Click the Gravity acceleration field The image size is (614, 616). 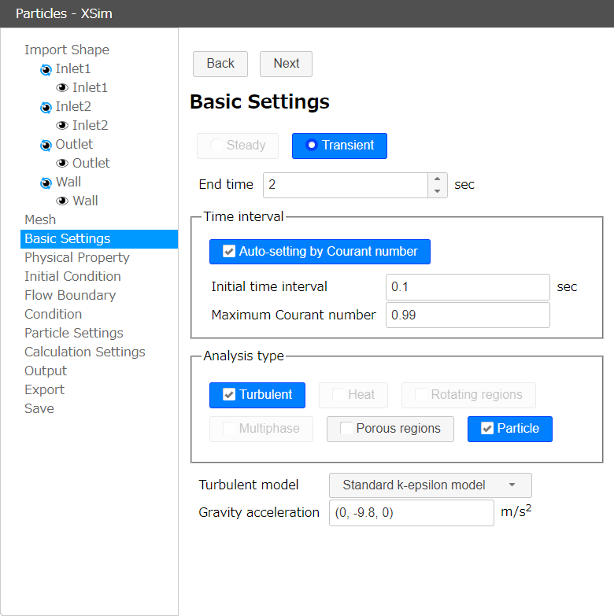point(412,513)
